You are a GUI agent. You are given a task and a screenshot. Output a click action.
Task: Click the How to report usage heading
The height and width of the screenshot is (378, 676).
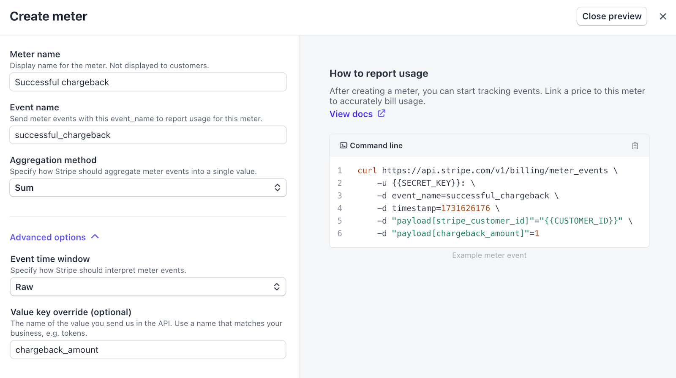coord(379,74)
